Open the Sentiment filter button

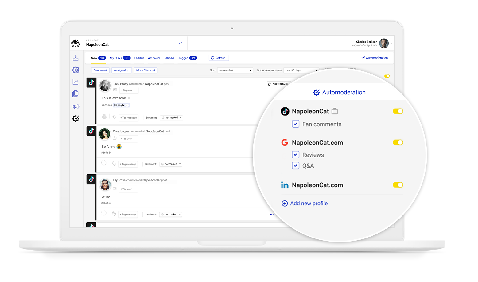click(x=100, y=70)
